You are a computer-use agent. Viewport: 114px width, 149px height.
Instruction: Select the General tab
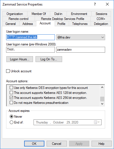[11, 24]
